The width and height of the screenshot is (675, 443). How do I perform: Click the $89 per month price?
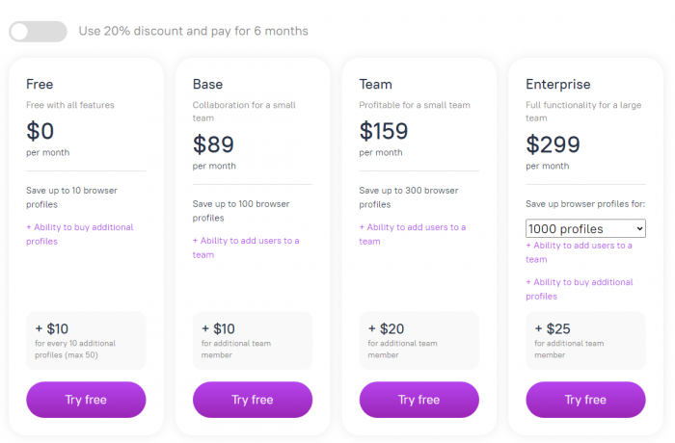click(x=213, y=144)
